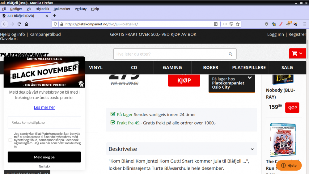Screen dimensions: 309x174
Task: Open the Verktøy menu
Action: point(81,9)
